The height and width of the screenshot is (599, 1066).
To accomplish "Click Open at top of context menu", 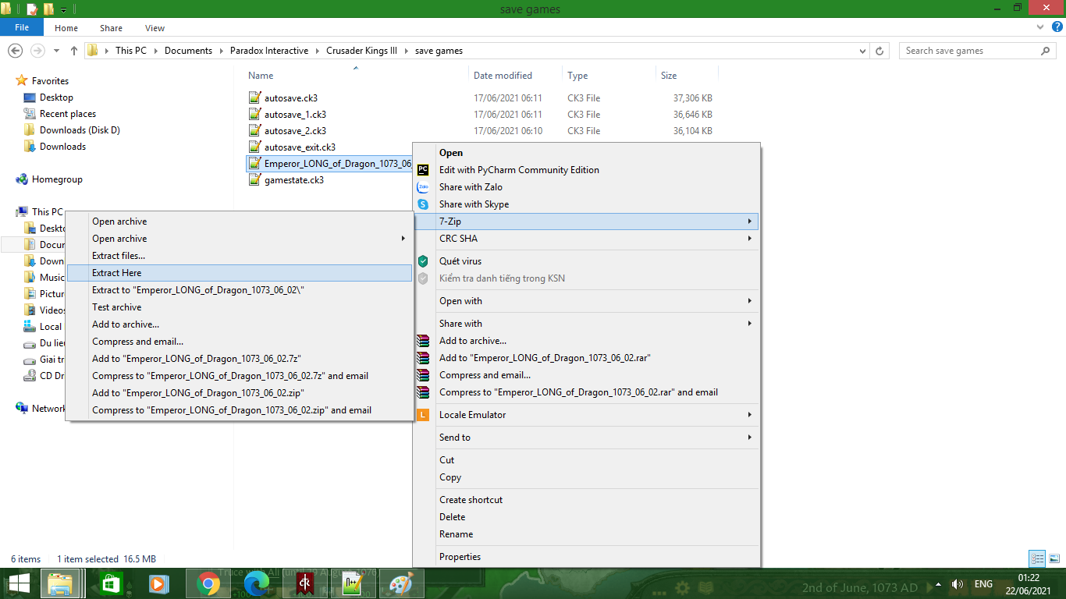I will (x=586, y=153).
